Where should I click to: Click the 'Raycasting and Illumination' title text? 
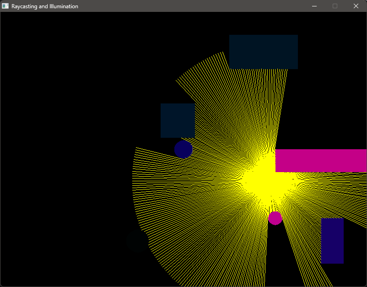[x=45, y=6]
